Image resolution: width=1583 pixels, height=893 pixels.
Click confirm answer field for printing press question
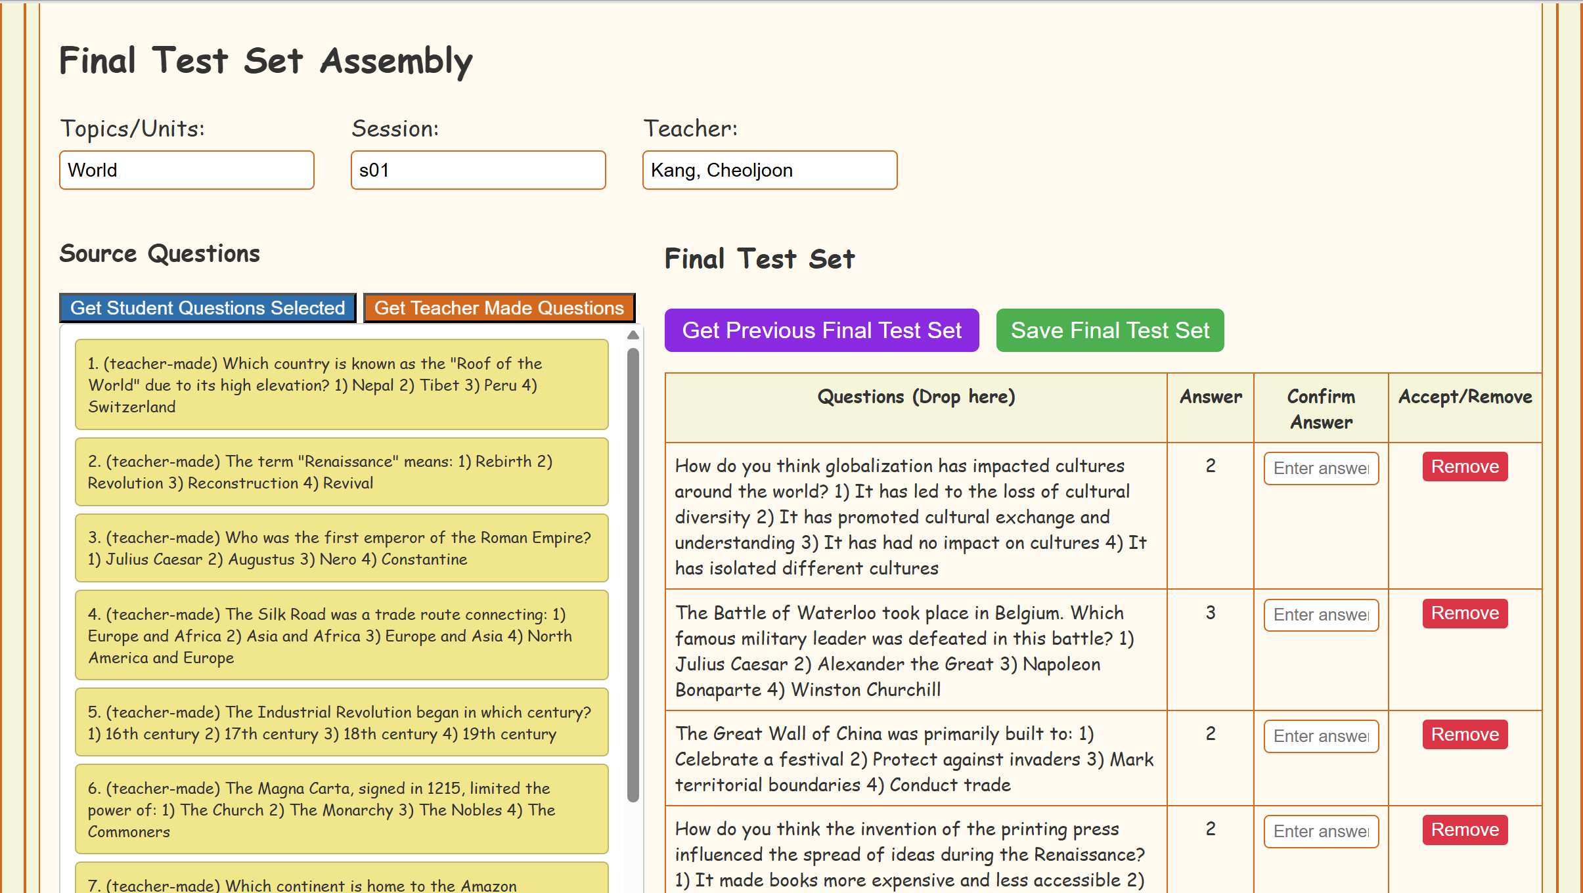coord(1321,832)
